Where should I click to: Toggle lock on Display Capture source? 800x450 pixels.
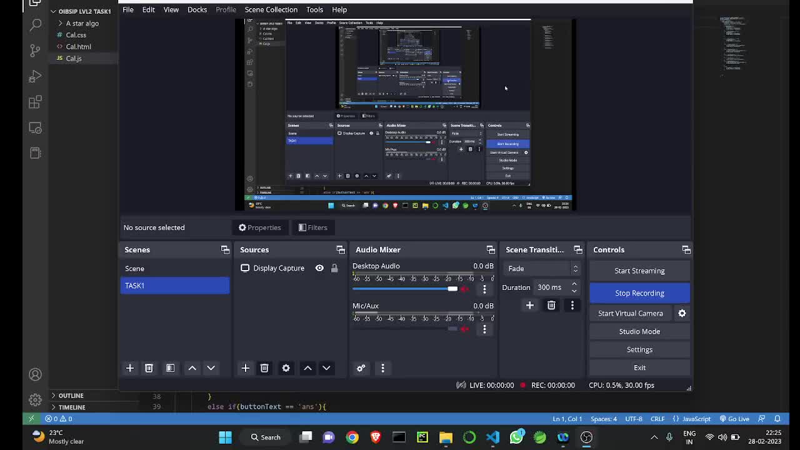[334, 268]
